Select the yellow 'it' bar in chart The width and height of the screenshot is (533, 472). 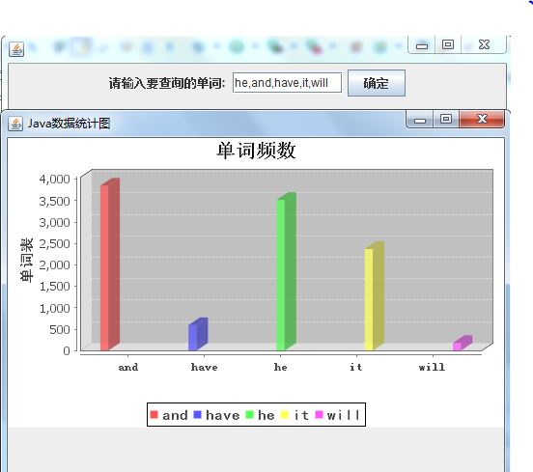(374, 296)
